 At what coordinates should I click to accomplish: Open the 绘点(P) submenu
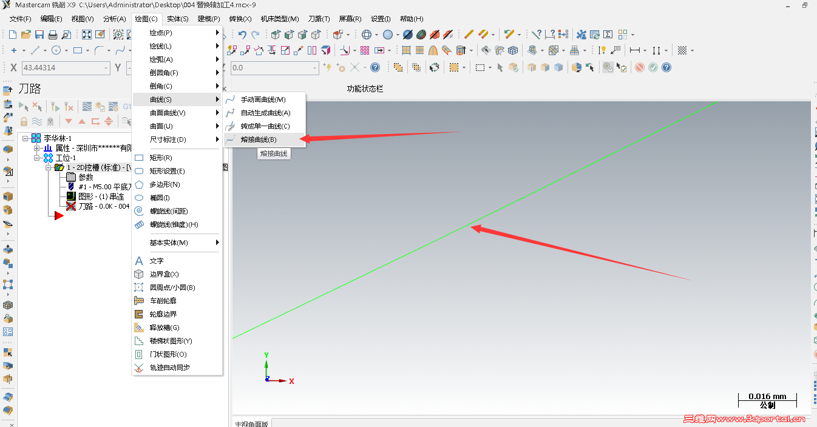click(x=177, y=33)
